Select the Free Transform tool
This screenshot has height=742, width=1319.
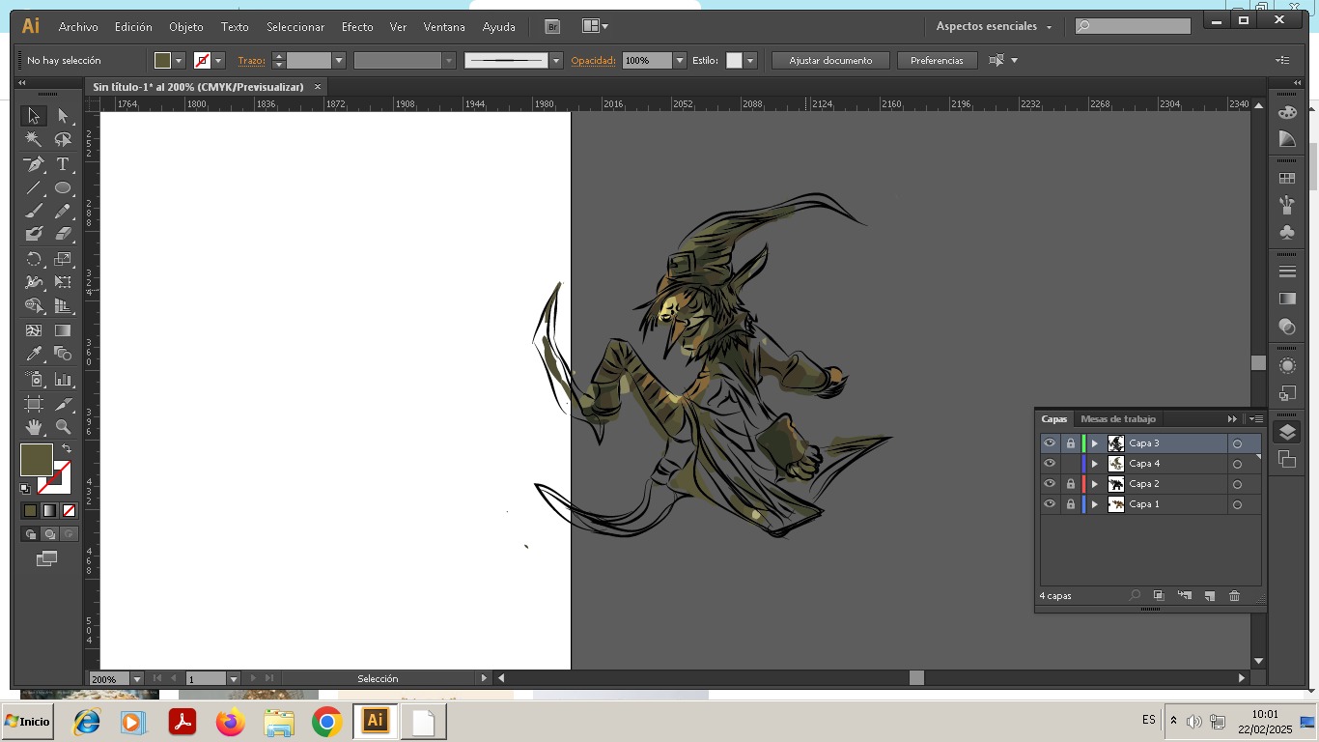(63, 282)
